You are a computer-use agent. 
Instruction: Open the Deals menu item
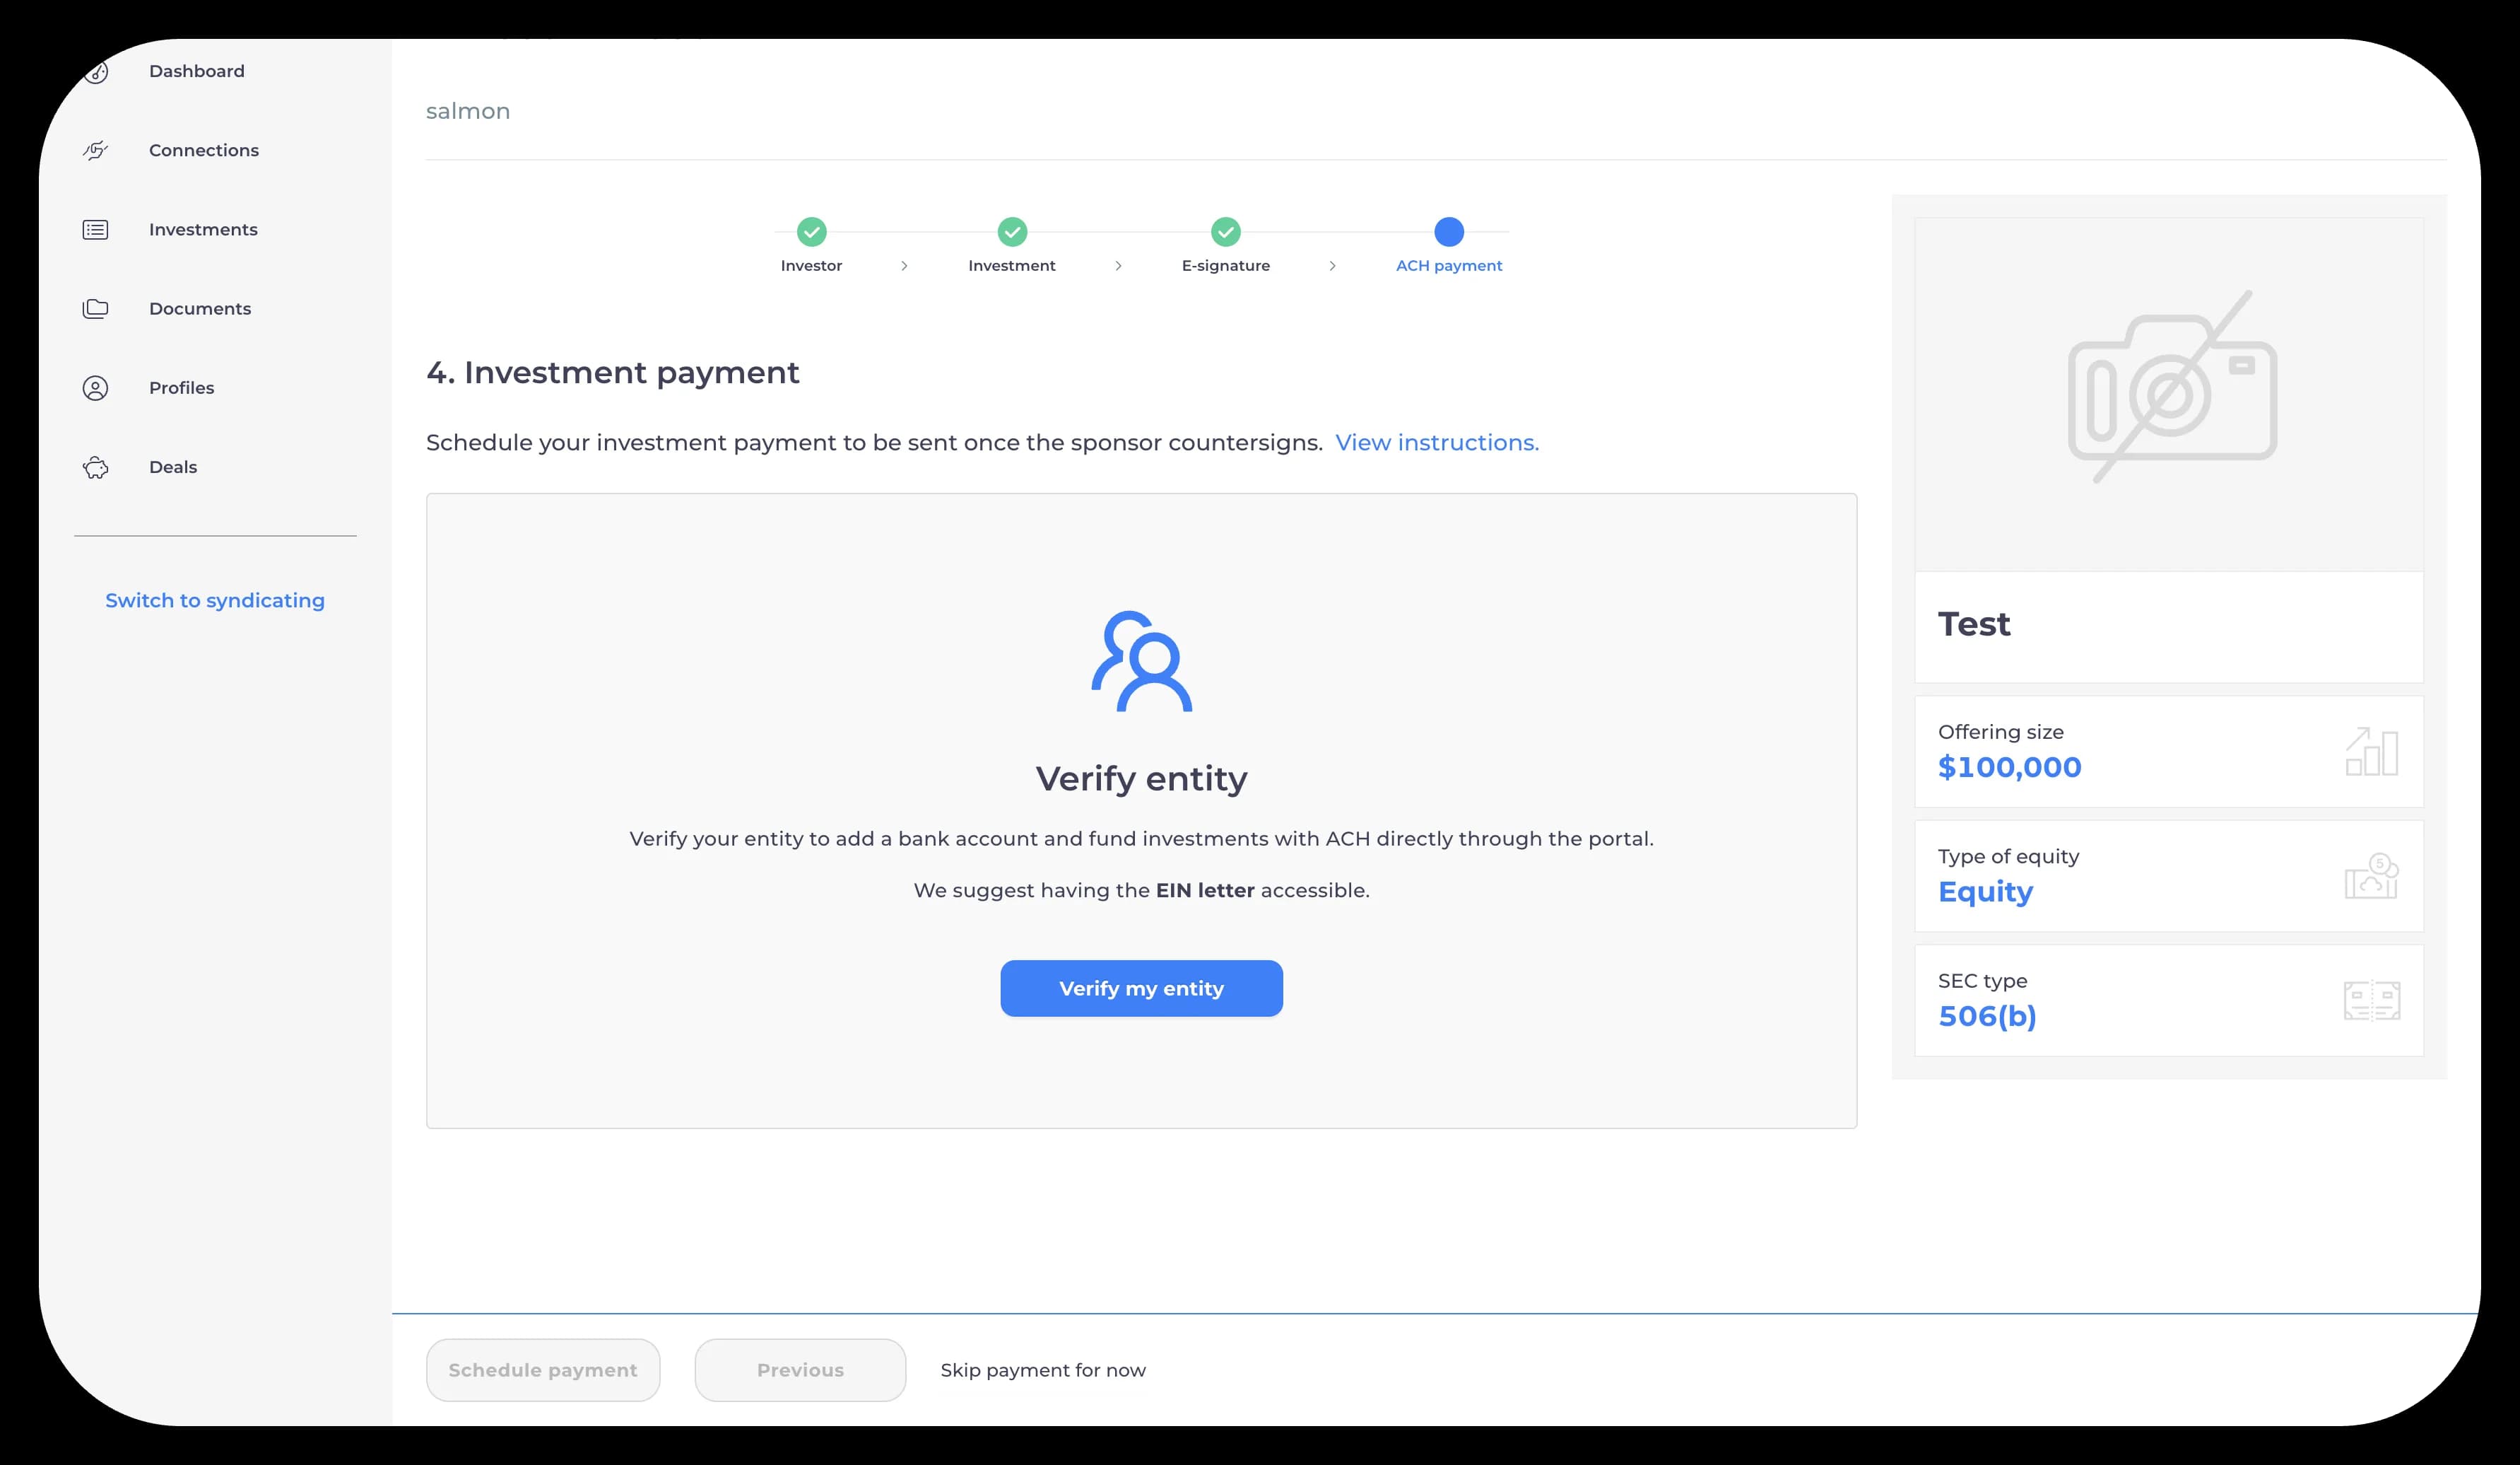(173, 467)
